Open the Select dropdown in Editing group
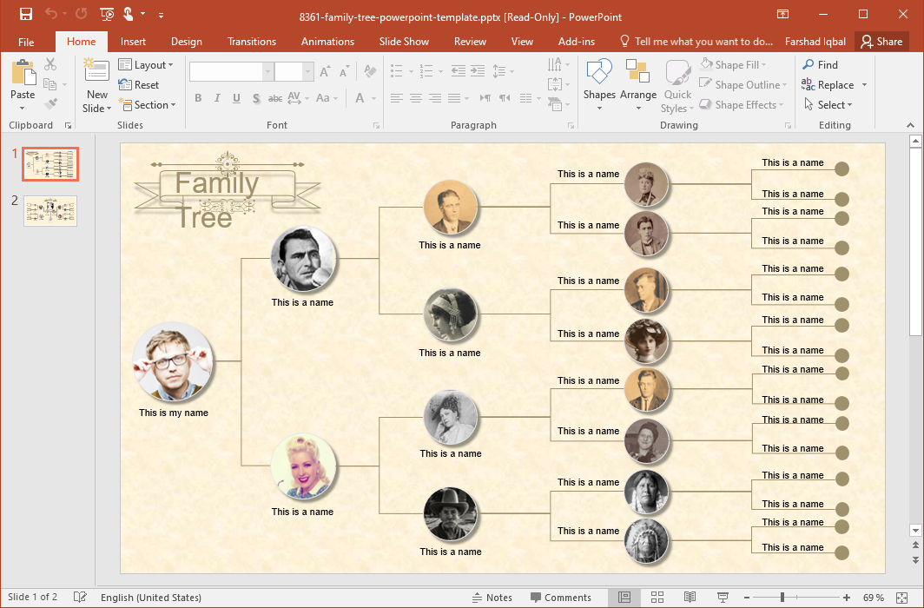 click(835, 105)
